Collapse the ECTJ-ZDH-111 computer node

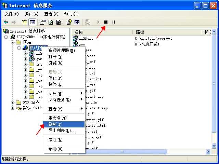pos(6,37)
